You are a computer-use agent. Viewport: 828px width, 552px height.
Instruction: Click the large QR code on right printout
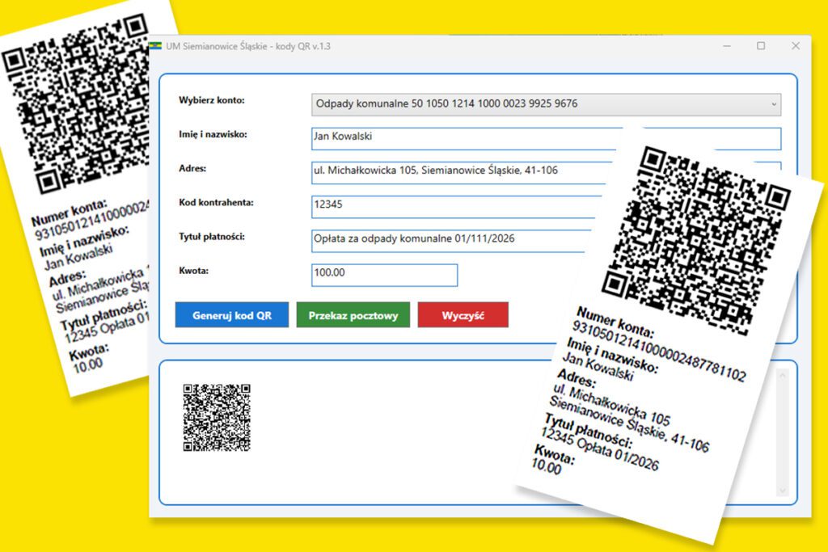point(695,238)
